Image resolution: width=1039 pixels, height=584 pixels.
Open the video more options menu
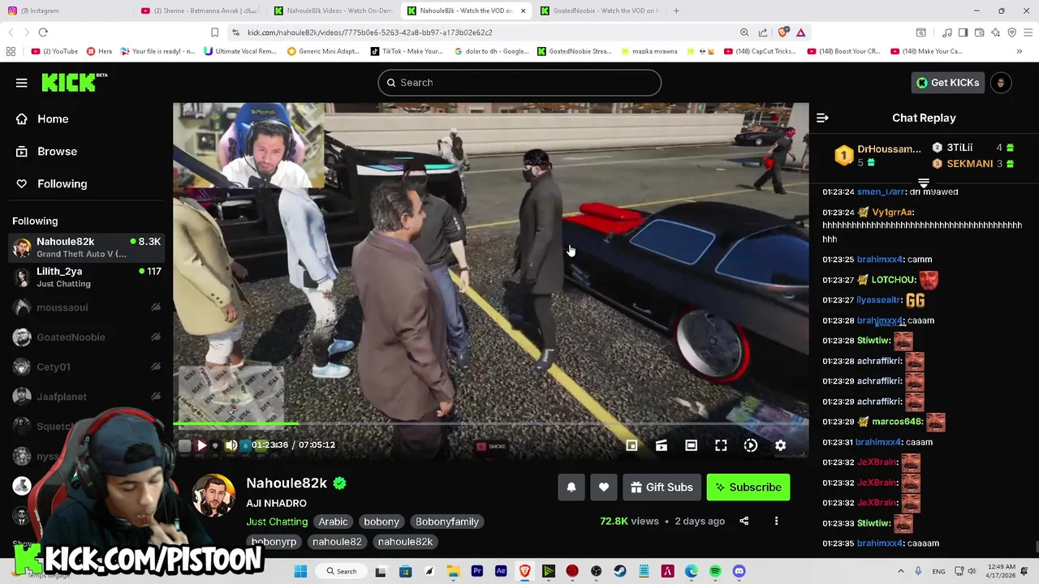click(776, 522)
